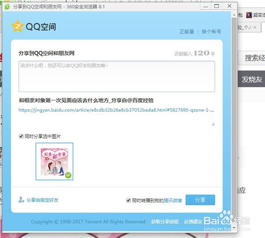Screen dimensions: 265x238
Task: Click the friend icon beside 分享给指定好友
Action: tap(21, 200)
